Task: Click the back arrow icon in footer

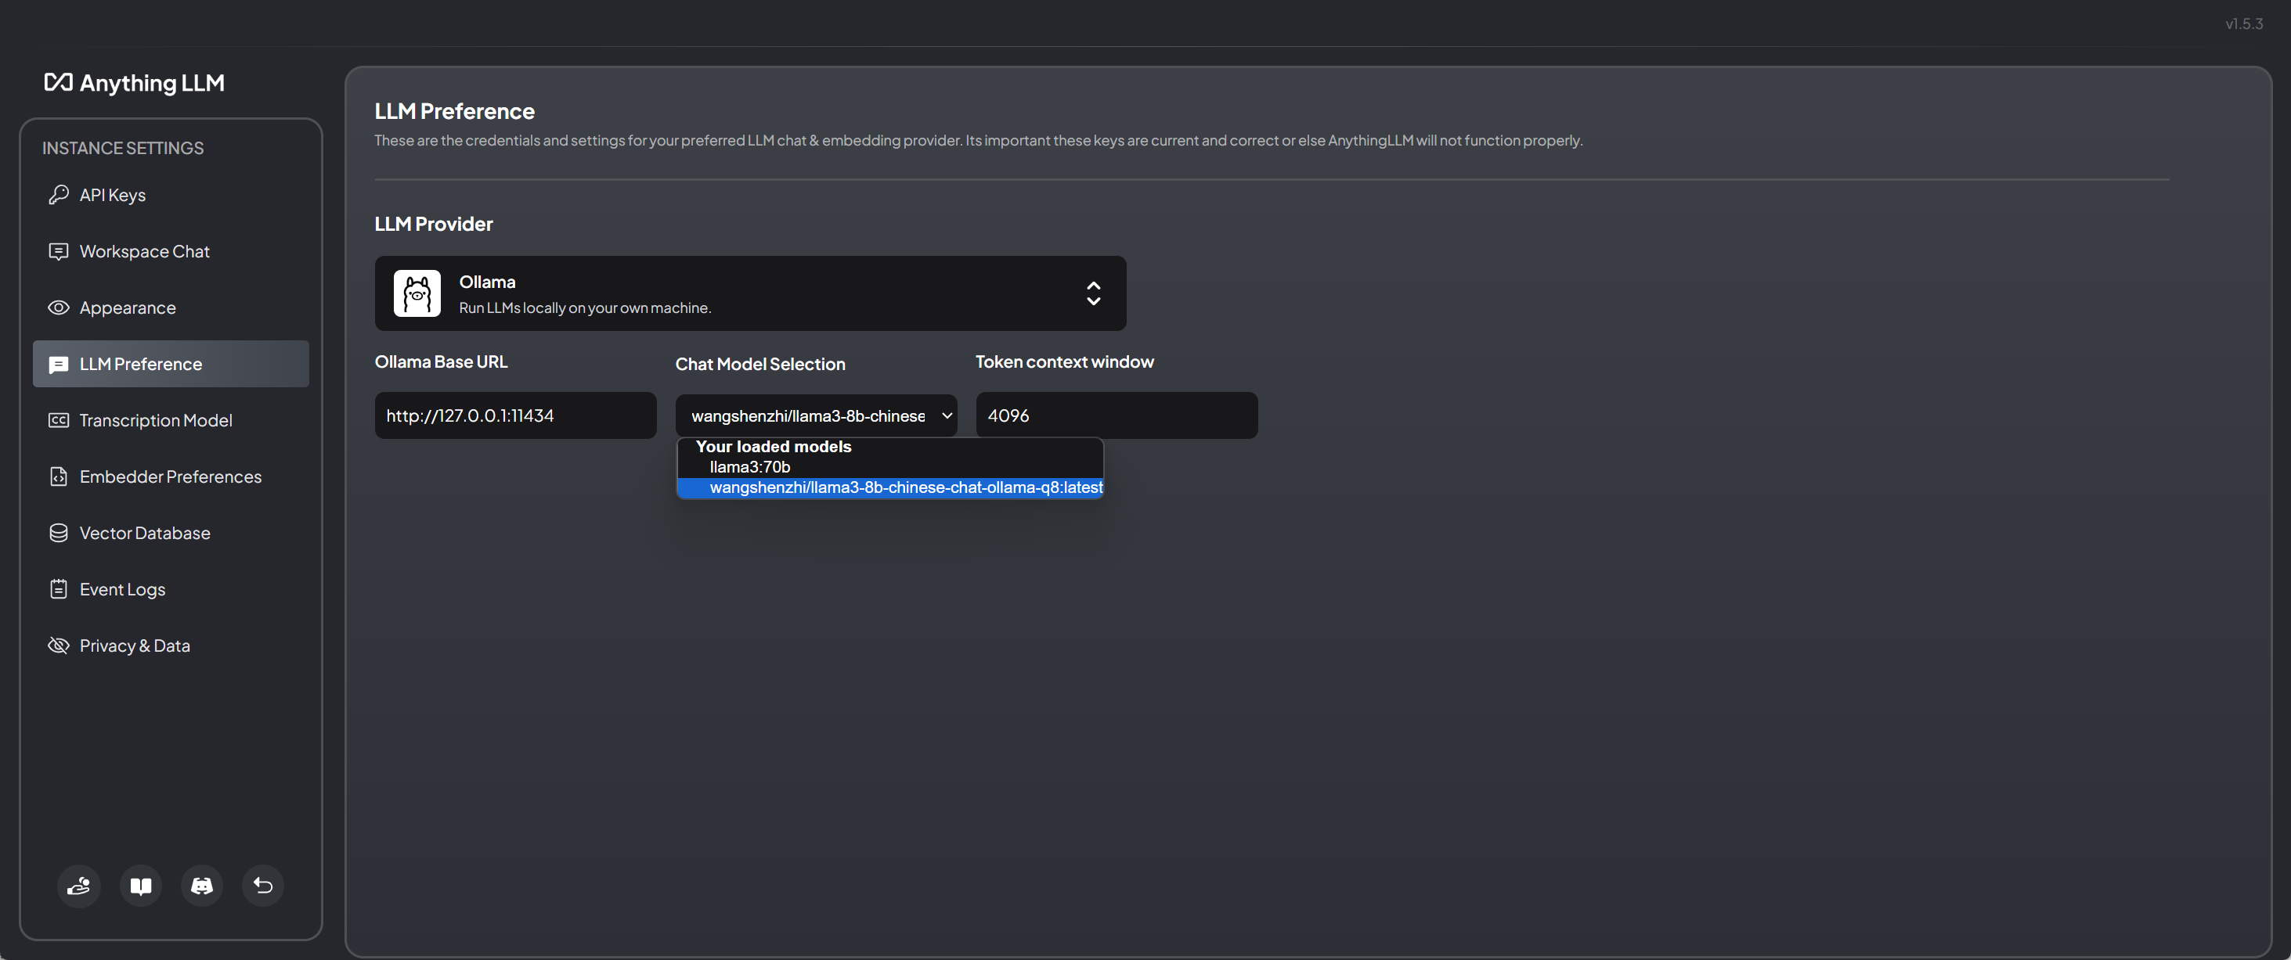Action: pos(263,886)
